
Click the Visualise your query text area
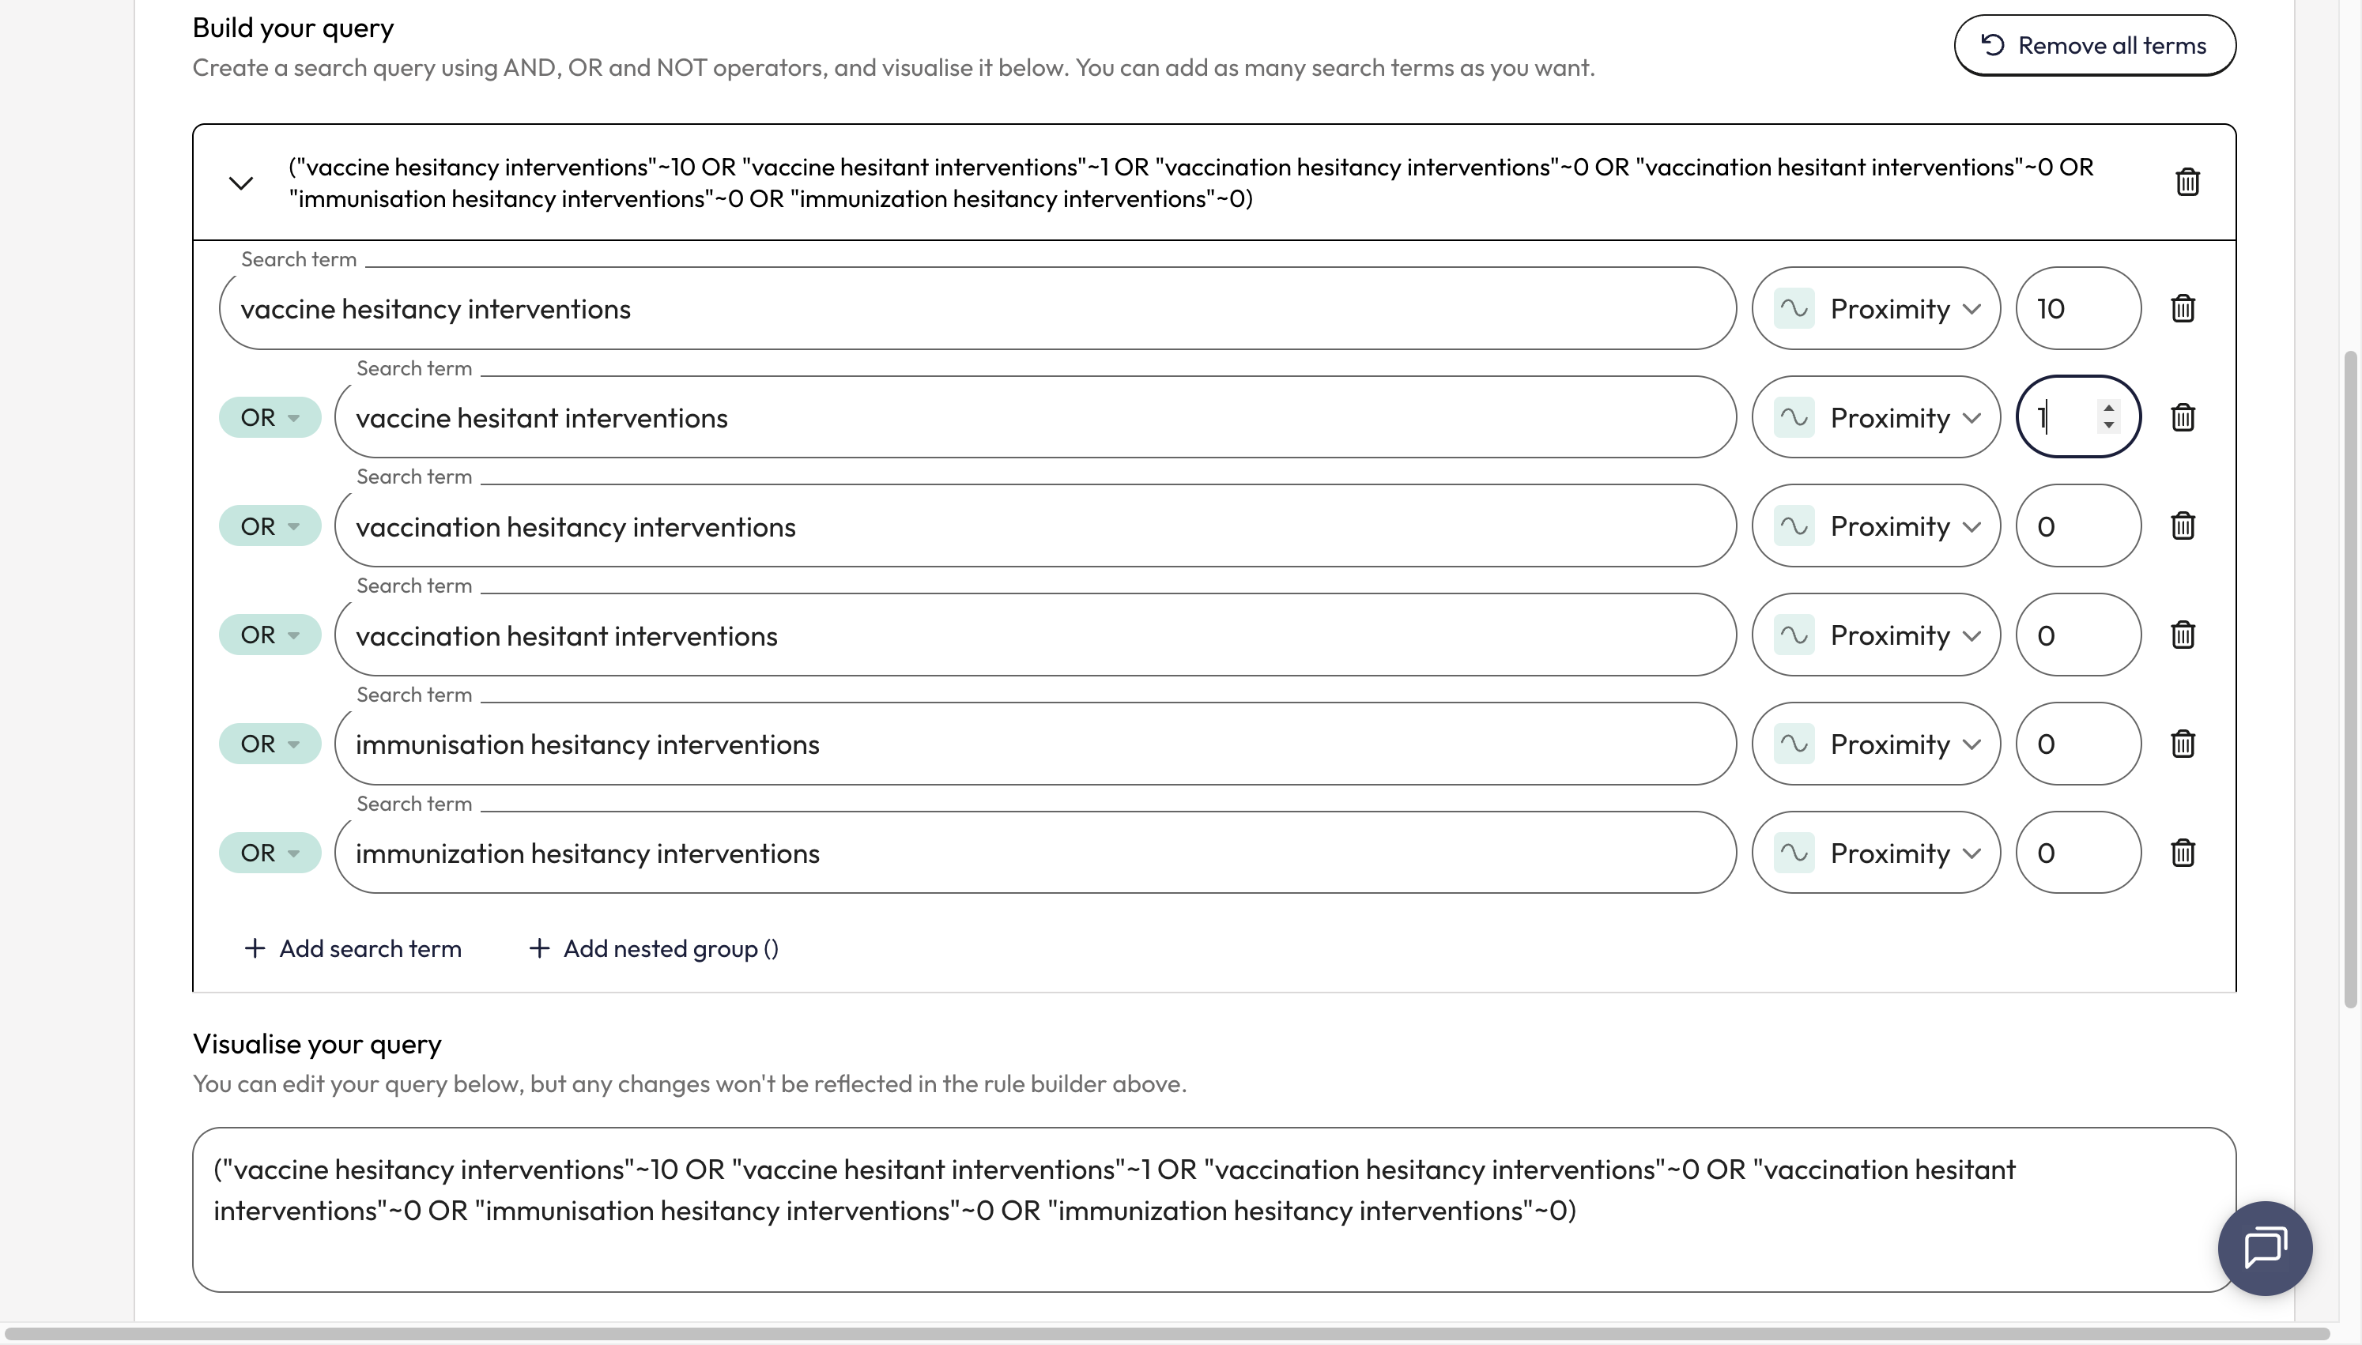pyautogui.click(x=1213, y=1209)
